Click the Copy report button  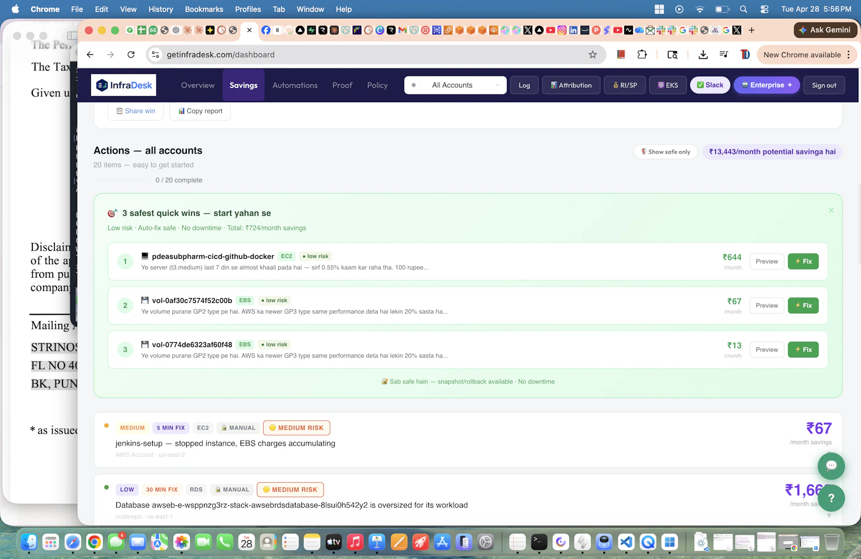tap(200, 111)
